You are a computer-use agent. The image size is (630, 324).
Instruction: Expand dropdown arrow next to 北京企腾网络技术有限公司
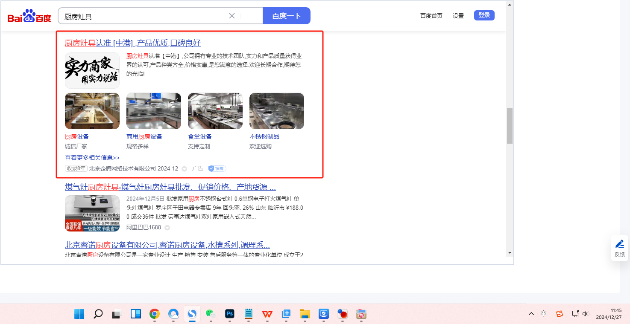pyautogui.click(x=184, y=169)
